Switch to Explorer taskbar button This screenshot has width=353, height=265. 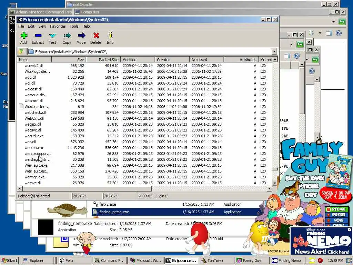38,261
